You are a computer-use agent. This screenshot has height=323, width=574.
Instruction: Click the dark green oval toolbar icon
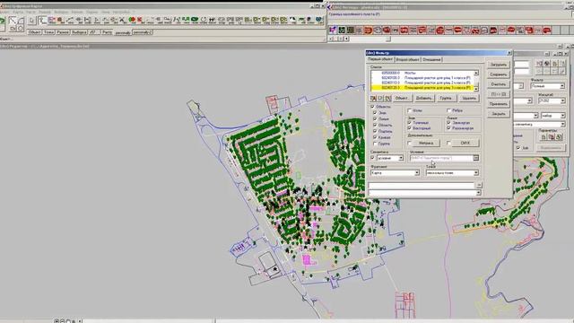(195, 20)
